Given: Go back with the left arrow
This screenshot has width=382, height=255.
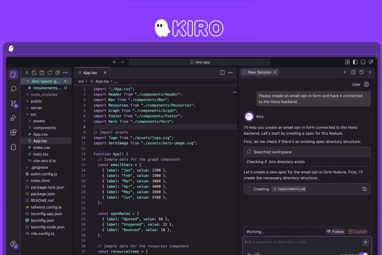Looking at the screenshot, I should (115, 62).
